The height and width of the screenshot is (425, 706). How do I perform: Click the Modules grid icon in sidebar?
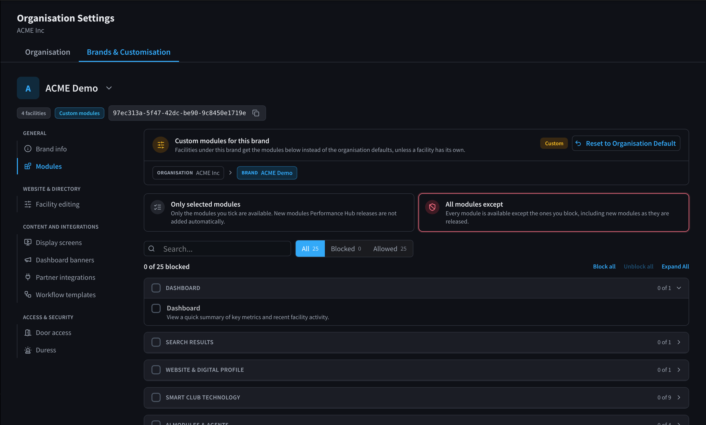point(28,166)
